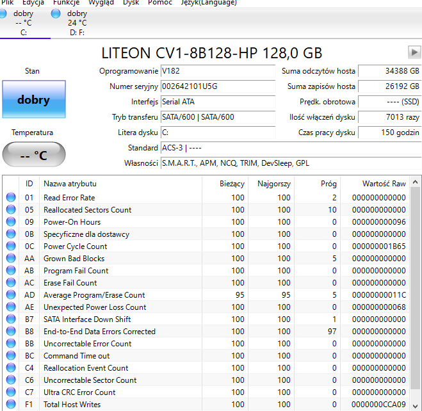
Task: Click the status orb for Reallocated Sectors Count
Action: [11, 209]
